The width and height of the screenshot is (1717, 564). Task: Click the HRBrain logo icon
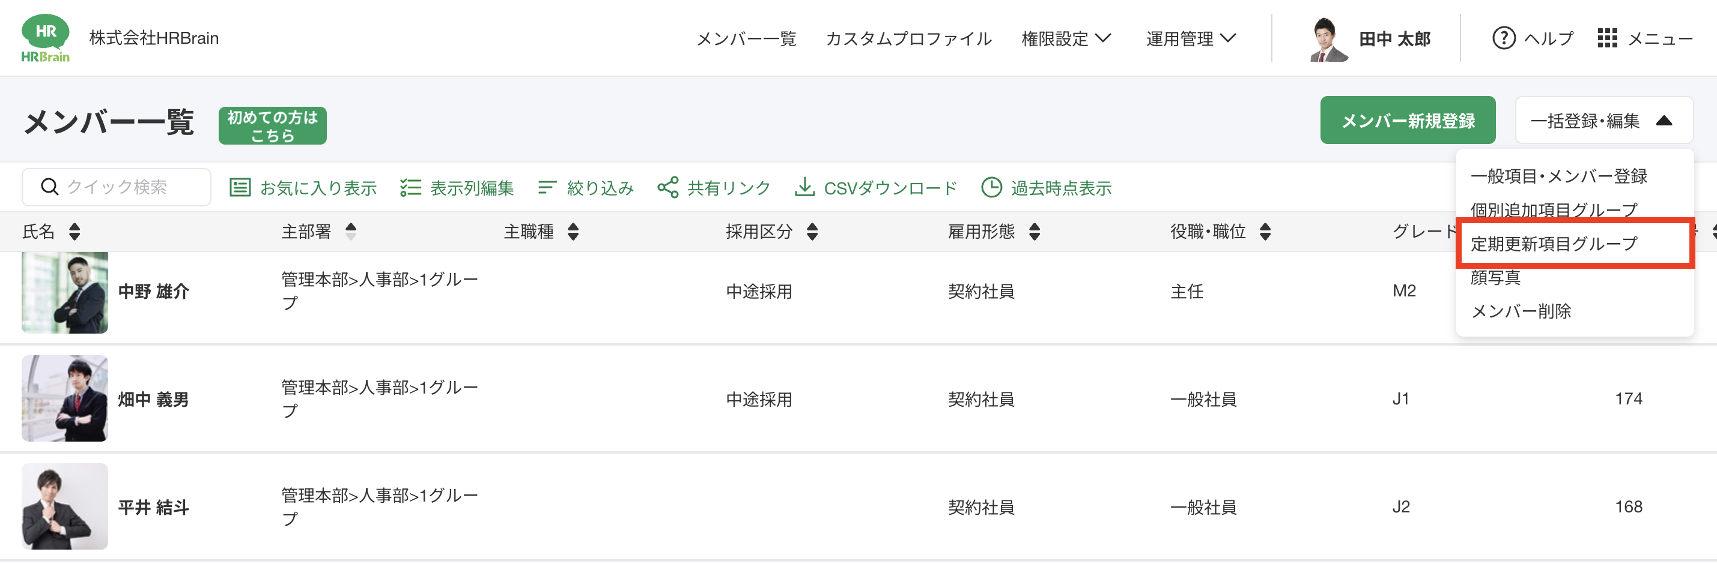point(45,38)
